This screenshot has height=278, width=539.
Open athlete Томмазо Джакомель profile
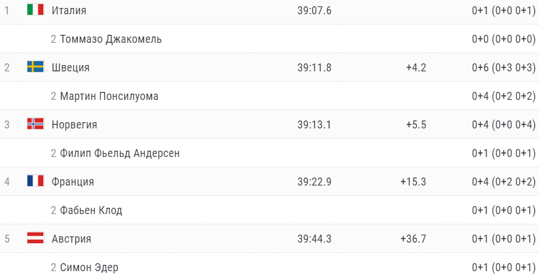[111, 39]
